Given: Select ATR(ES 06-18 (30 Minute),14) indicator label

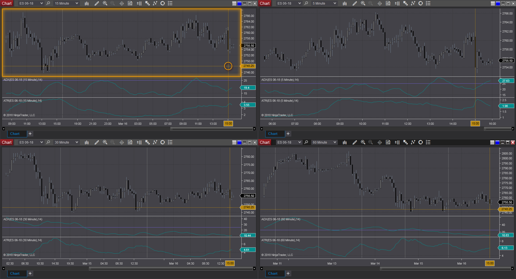Looking at the screenshot, I should pyautogui.click(x=23, y=240).
